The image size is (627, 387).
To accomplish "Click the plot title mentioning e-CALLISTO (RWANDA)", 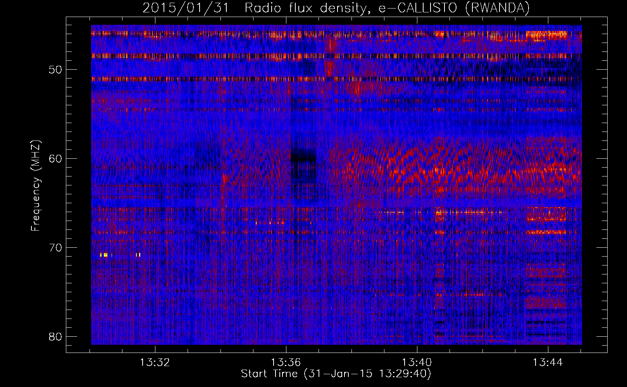I will pos(336,8).
